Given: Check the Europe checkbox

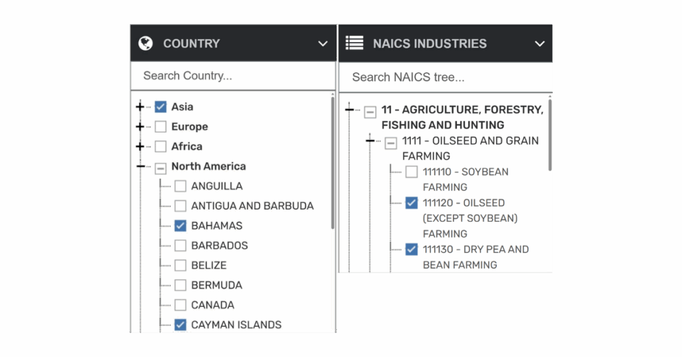Looking at the screenshot, I should pyautogui.click(x=161, y=127).
